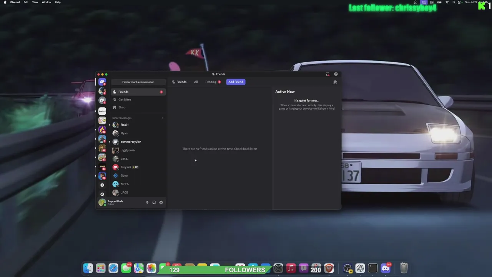
Task: Open the server icon with badge 99
Action: click(102, 148)
